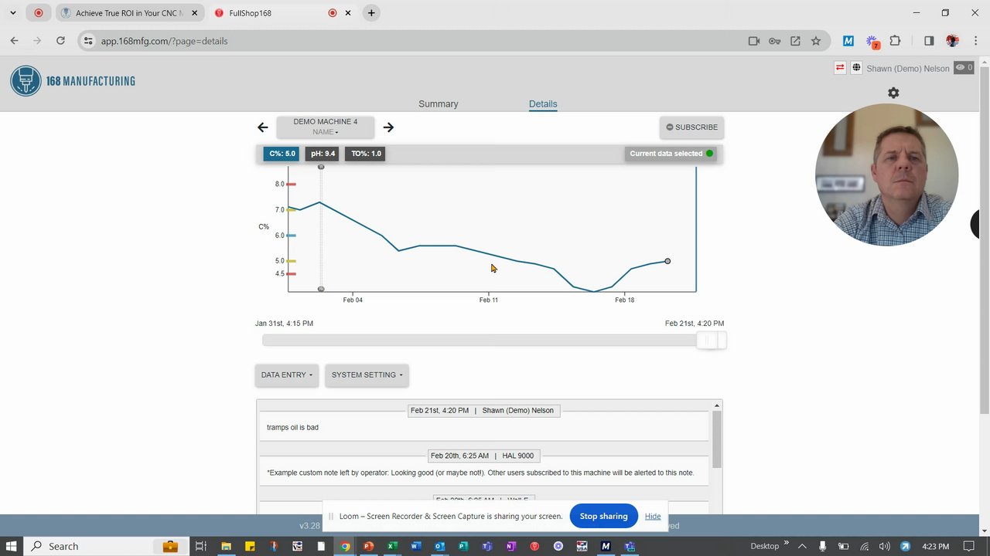Open the Demo Machine 4 name dropdown
Screen dimensions: 990x556
click(x=325, y=127)
